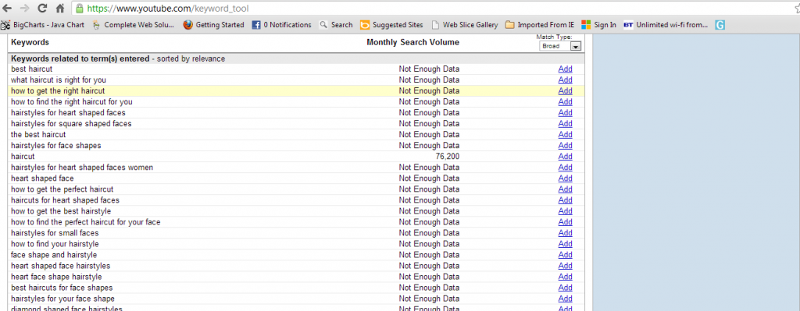
Task: Add 'heart shaped face hairstyles' keyword
Action: click(566, 266)
